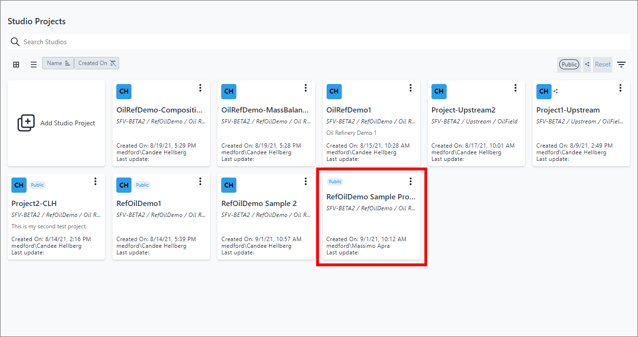Open options menu for Project1-Upstream card
638x337 pixels.
click(620, 88)
